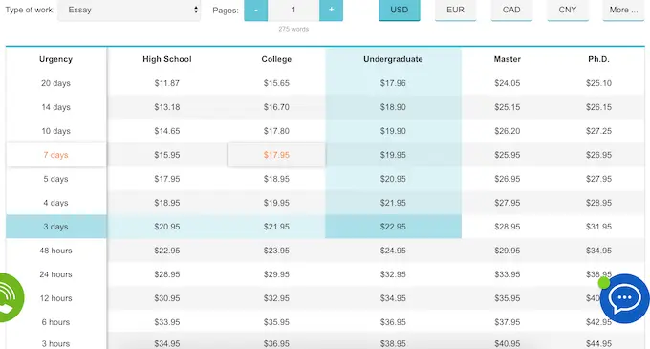Choose Undergraduate 3 days price $22.95

[393, 227]
